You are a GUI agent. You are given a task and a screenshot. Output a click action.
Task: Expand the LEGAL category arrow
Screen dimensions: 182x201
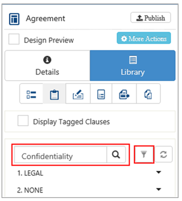[x=159, y=172]
